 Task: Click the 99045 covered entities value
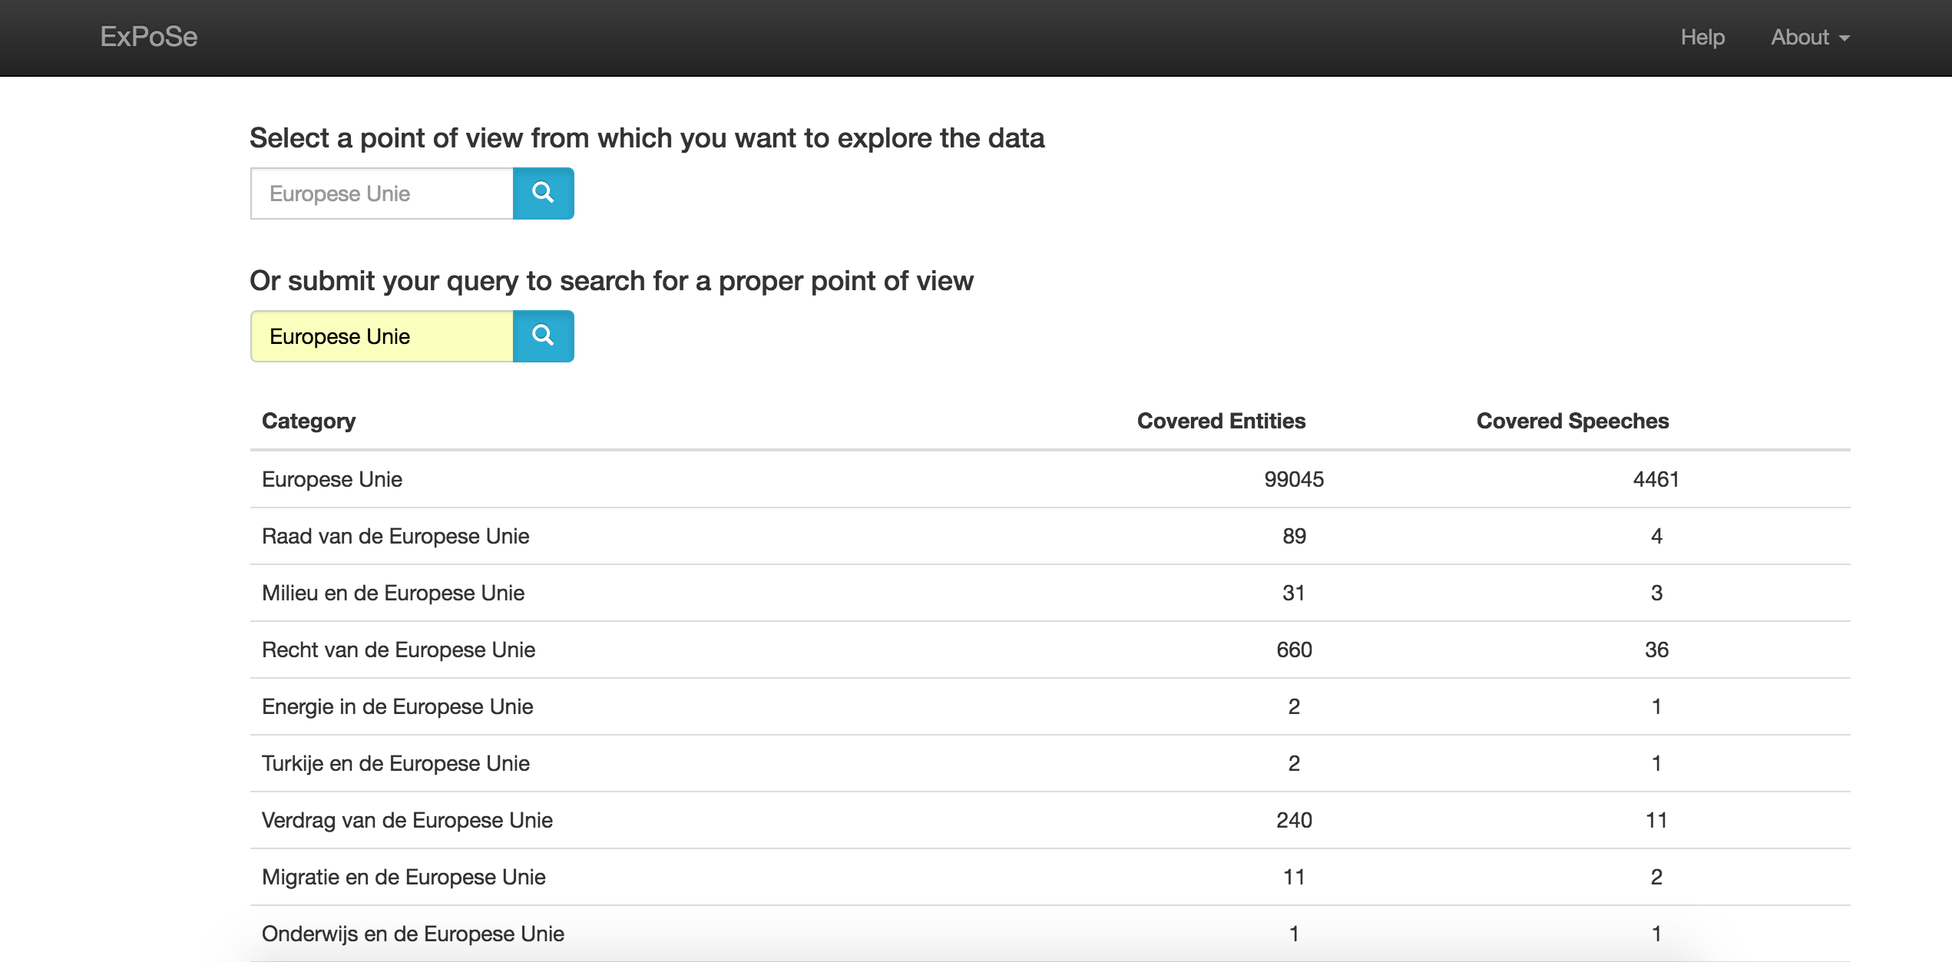coord(1294,479)
